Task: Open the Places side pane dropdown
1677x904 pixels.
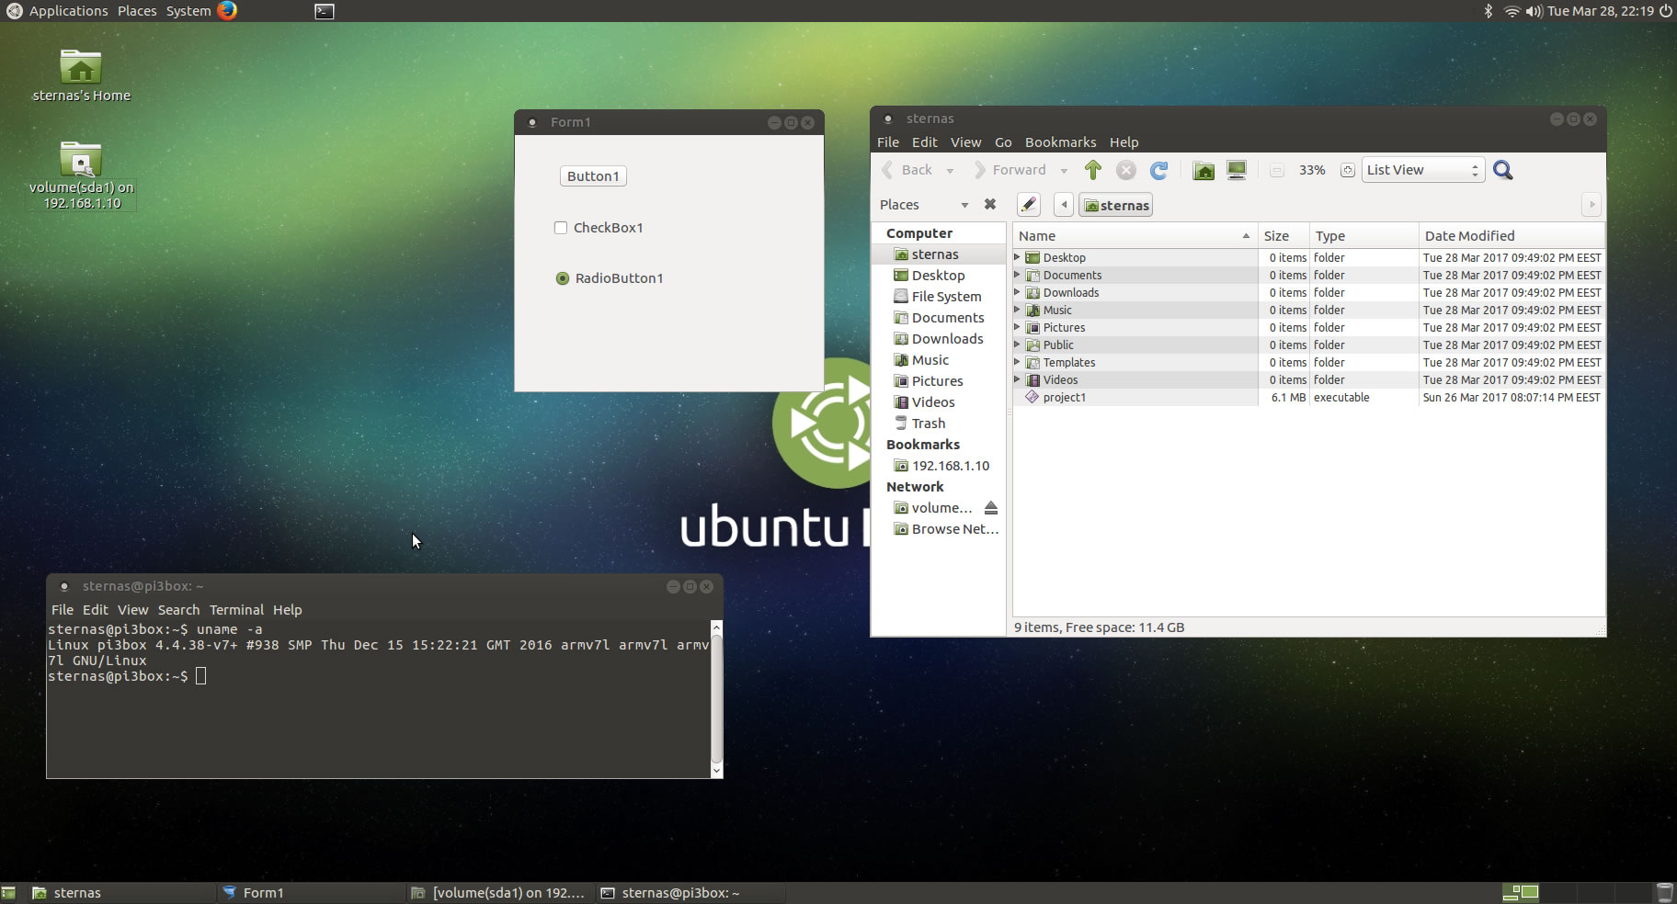Action: [964, 205]
